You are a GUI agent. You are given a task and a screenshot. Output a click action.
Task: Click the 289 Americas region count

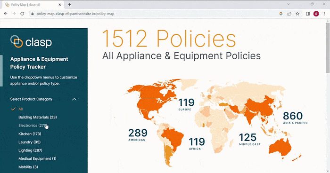(138, 134)
